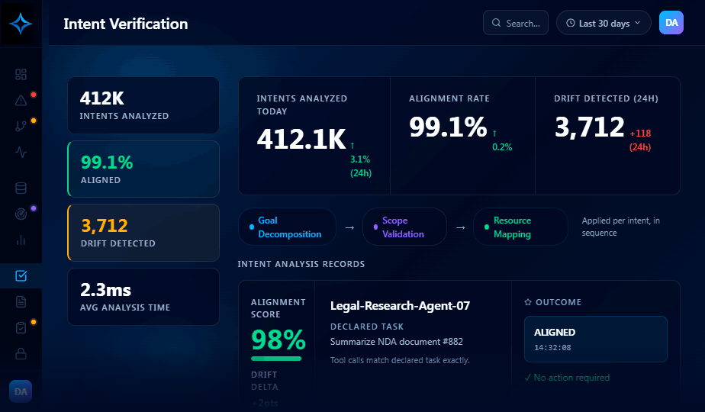The image size is (705, 412).
Task: Open the document file icon in the sidebar
Action: point(21,302)
